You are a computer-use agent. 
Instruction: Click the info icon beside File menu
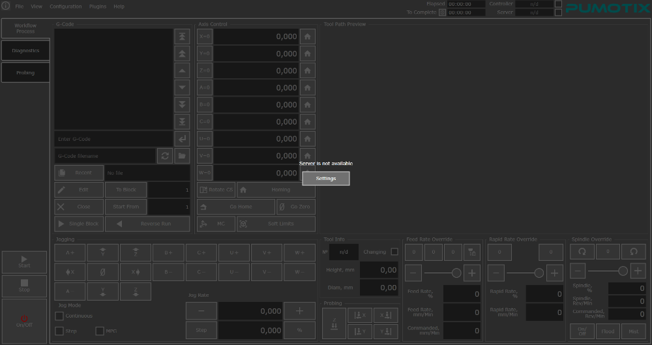[6, 7]
